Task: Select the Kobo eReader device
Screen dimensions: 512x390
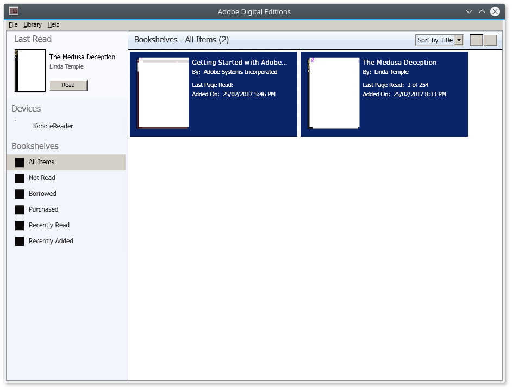Action: [53, 126]
